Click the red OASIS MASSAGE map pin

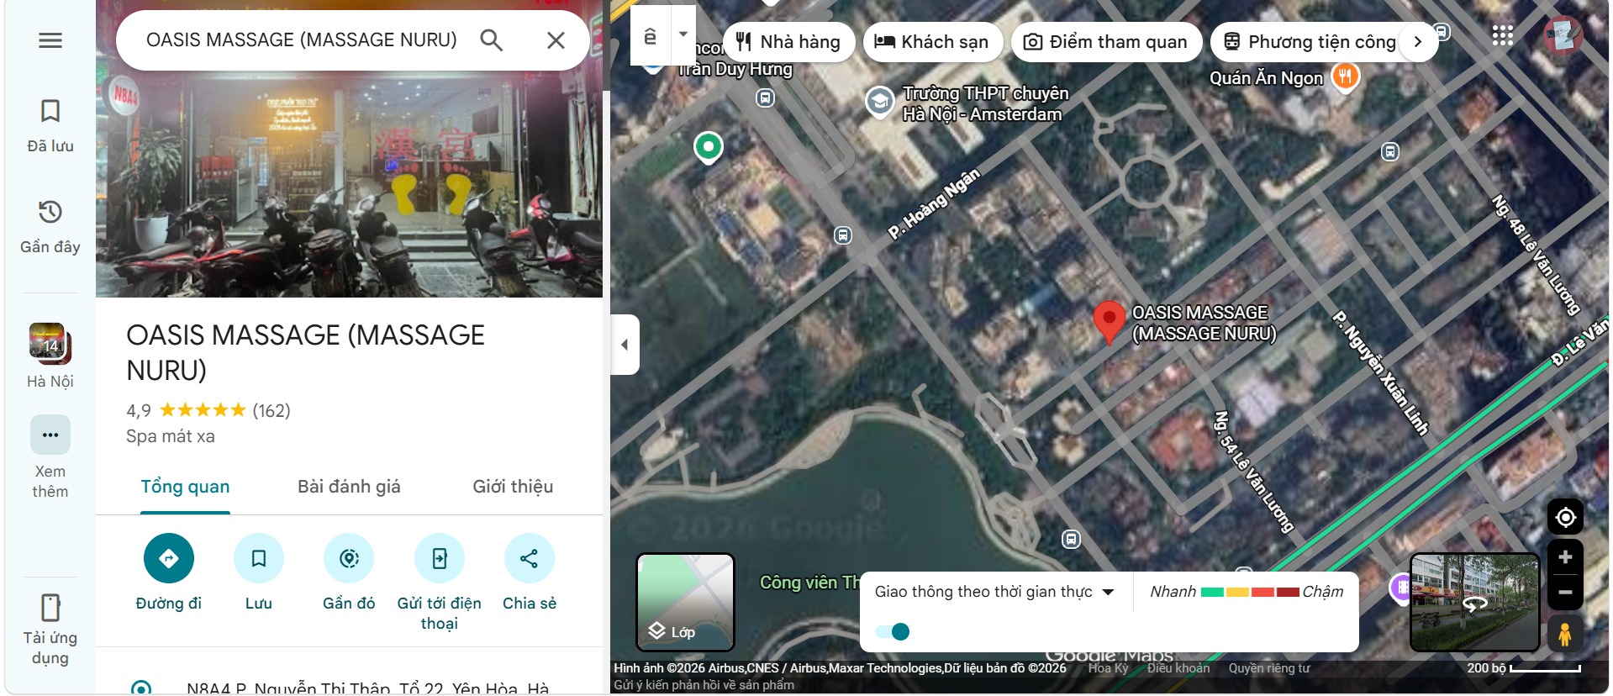[1110, 323]
